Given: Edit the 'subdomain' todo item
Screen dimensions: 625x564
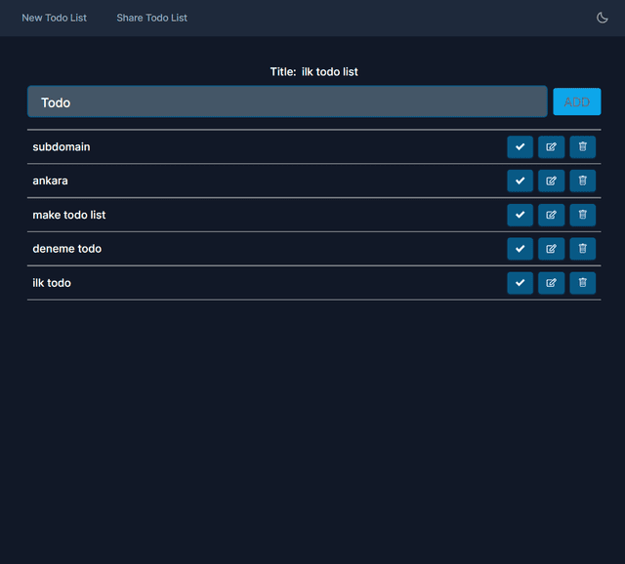Looking at the screenshot, I should [x=551, y=147].
